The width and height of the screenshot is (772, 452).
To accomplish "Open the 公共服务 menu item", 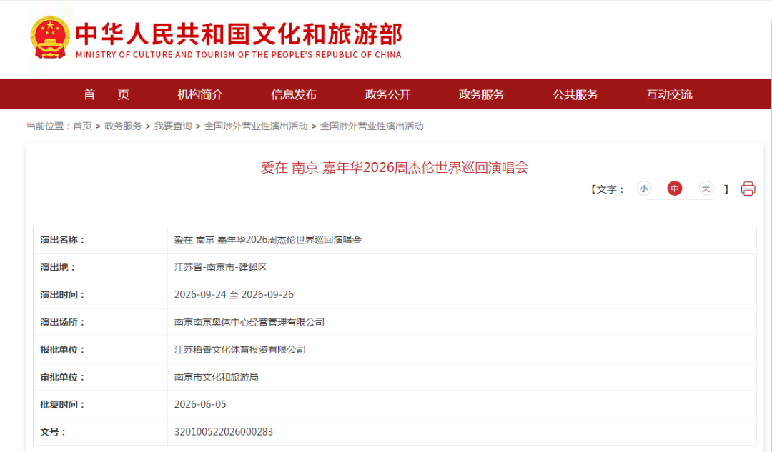I will 575,94.
